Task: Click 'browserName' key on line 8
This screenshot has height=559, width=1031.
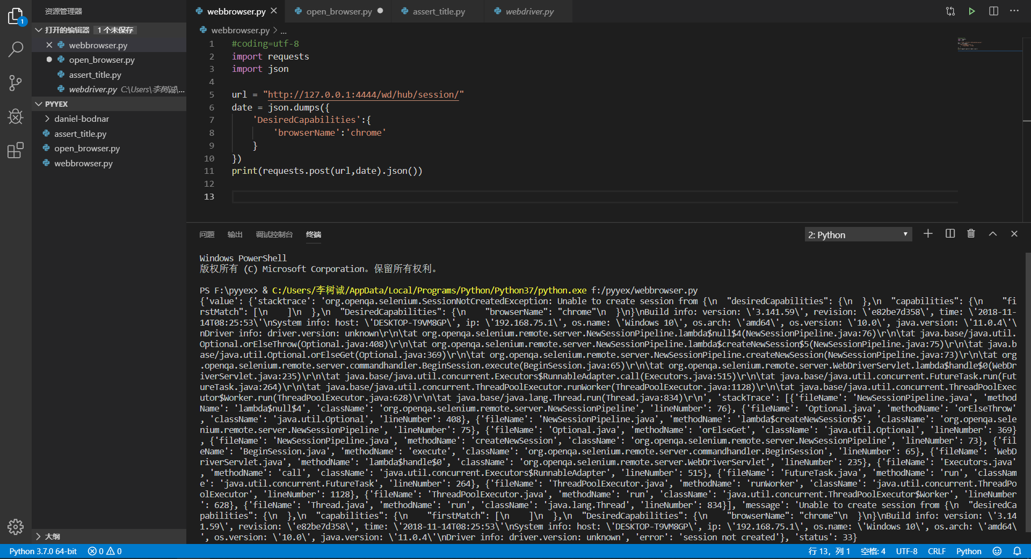Action: (x=307, y=133)
